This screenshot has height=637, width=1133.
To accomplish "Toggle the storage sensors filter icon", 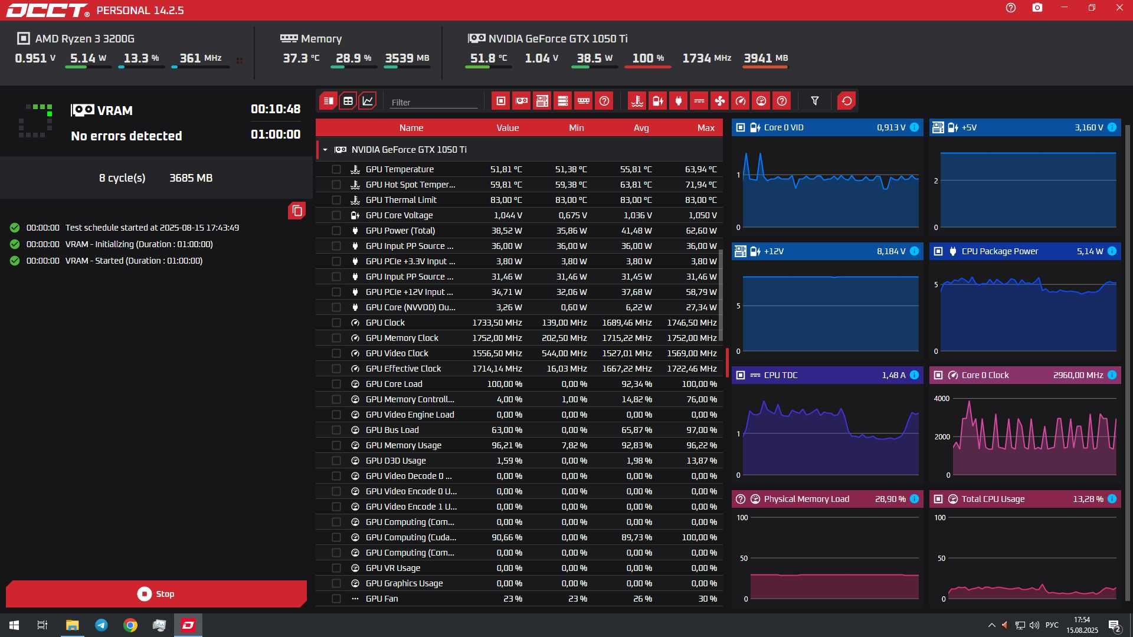I will point(563,101).
